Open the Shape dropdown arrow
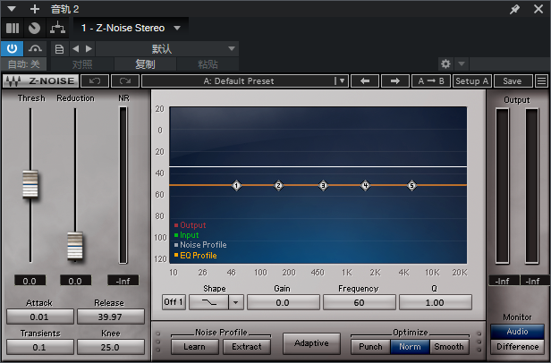551x363 pixels. point(236,302)
